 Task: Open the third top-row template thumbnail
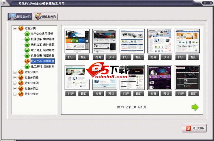click(132, 41)
